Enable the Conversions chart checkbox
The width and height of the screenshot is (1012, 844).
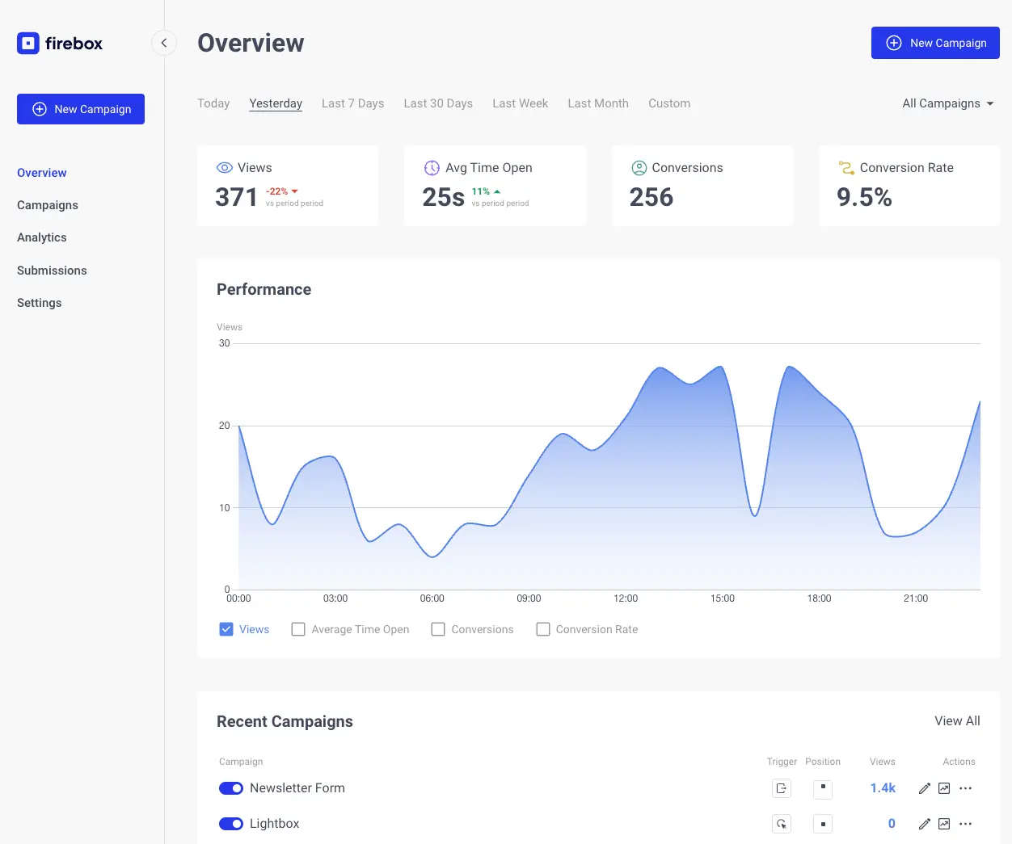coord(438,629)
